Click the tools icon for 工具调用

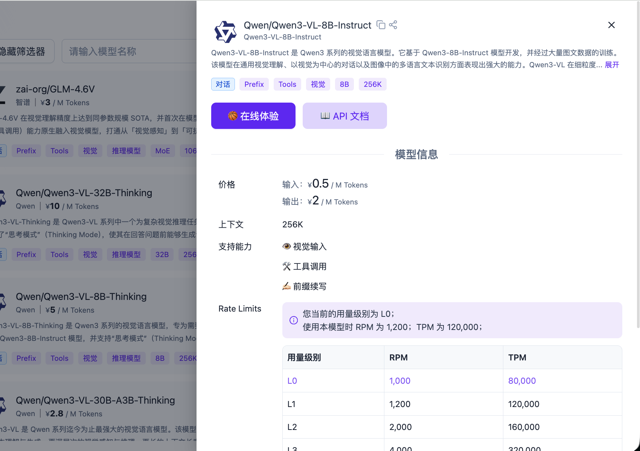(x=286, y=266)
